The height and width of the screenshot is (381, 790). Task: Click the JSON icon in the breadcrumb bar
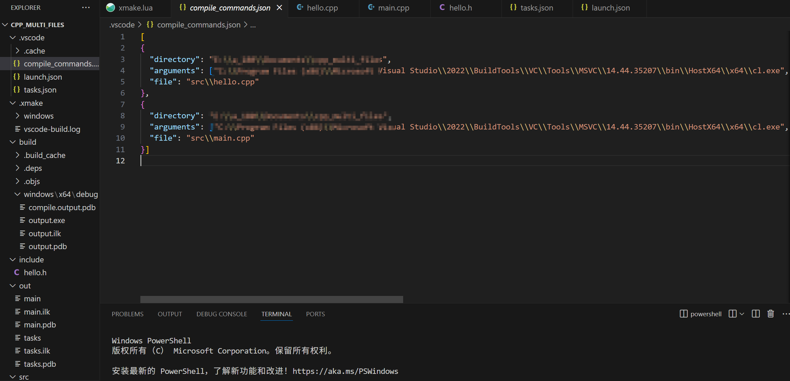[x=150, y=24]
